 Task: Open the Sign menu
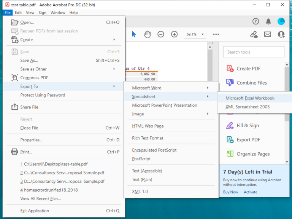(42, 13)
